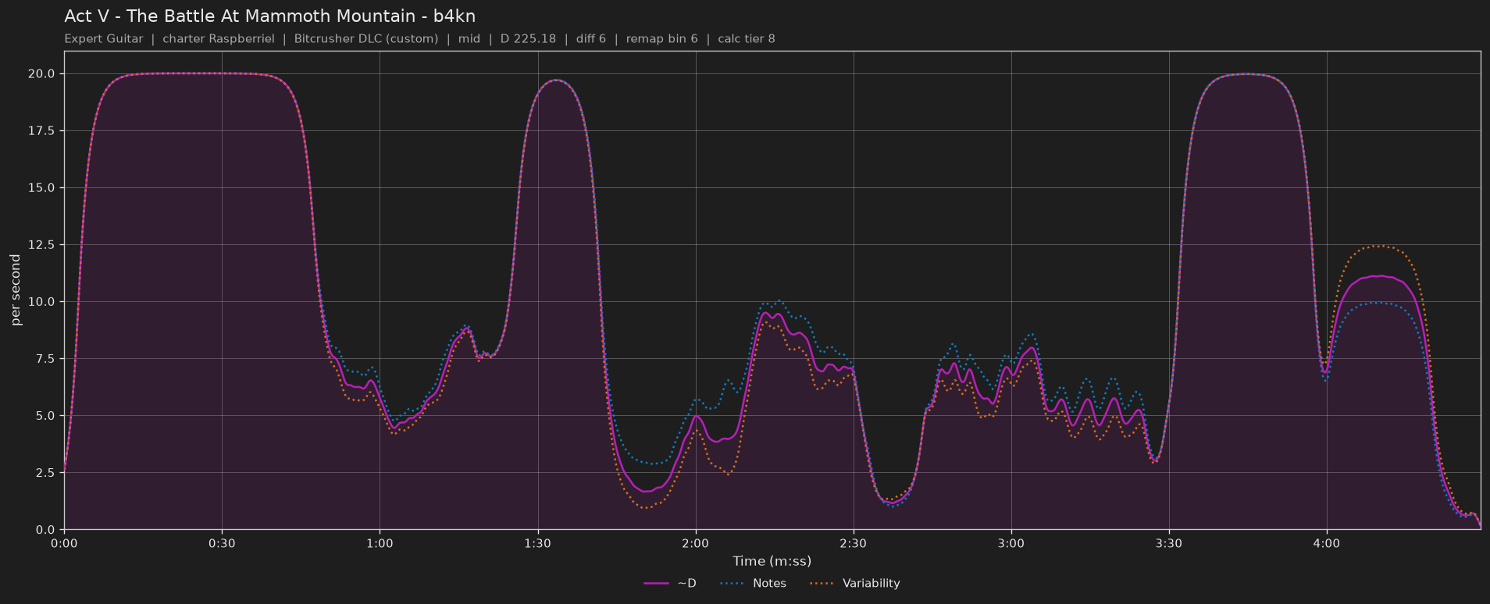Click the 0.0 y-axis tick label
Image resolution: width=1490 pixels, height=604 pixels.
(45, 530)
